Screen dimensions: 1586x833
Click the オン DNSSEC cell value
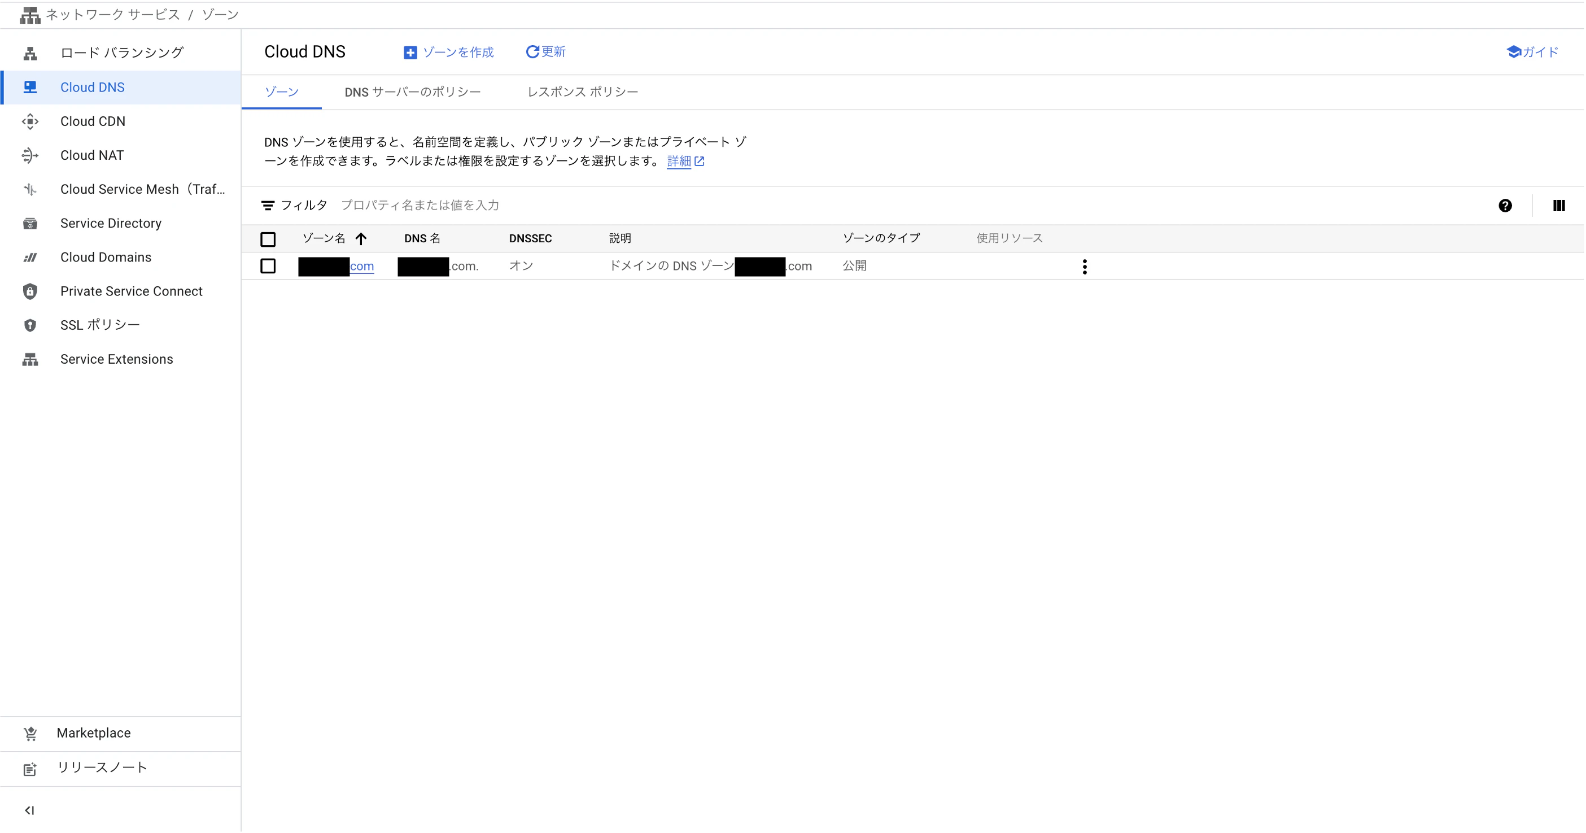tap(521, 266)
